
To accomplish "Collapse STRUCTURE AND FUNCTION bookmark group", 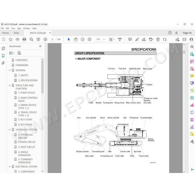I will coord(9,86).
